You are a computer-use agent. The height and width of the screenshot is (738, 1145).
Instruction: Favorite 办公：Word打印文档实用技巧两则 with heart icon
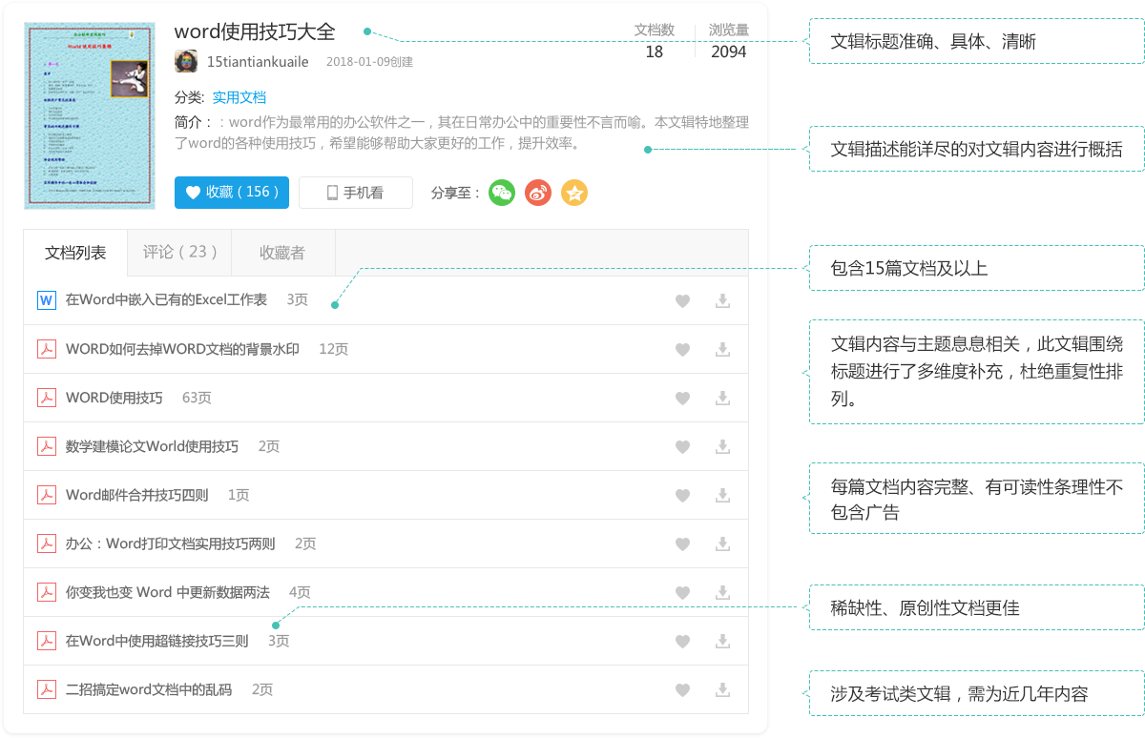click(x=682, y=543)
